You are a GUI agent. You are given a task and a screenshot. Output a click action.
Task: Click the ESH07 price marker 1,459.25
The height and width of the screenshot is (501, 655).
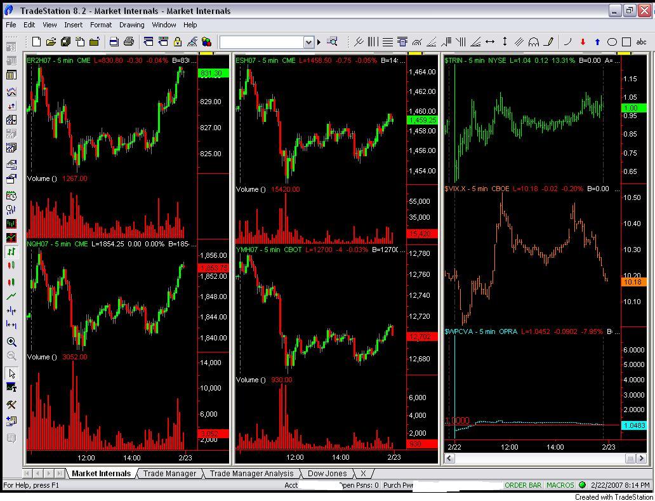(x=422, y=121)
